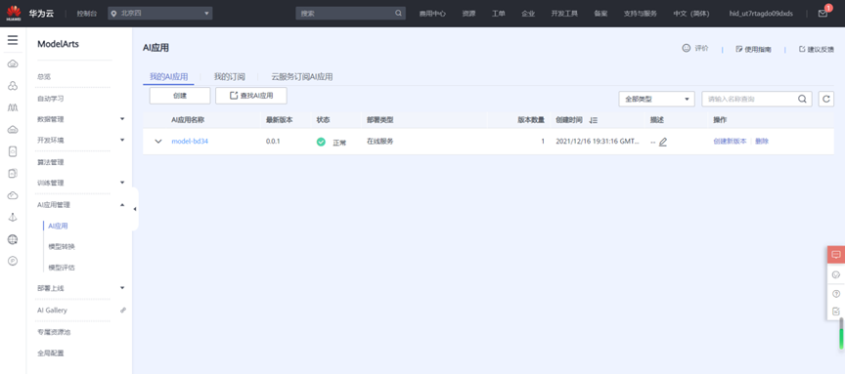Screen dimensions: 845x374
Task: Collapse the sidebar with arrow handle
Action: pyautogui.click(x=135, y=209)
